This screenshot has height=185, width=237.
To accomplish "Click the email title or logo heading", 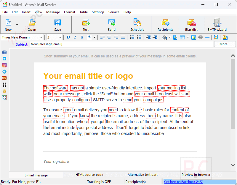I will (88, 76).
